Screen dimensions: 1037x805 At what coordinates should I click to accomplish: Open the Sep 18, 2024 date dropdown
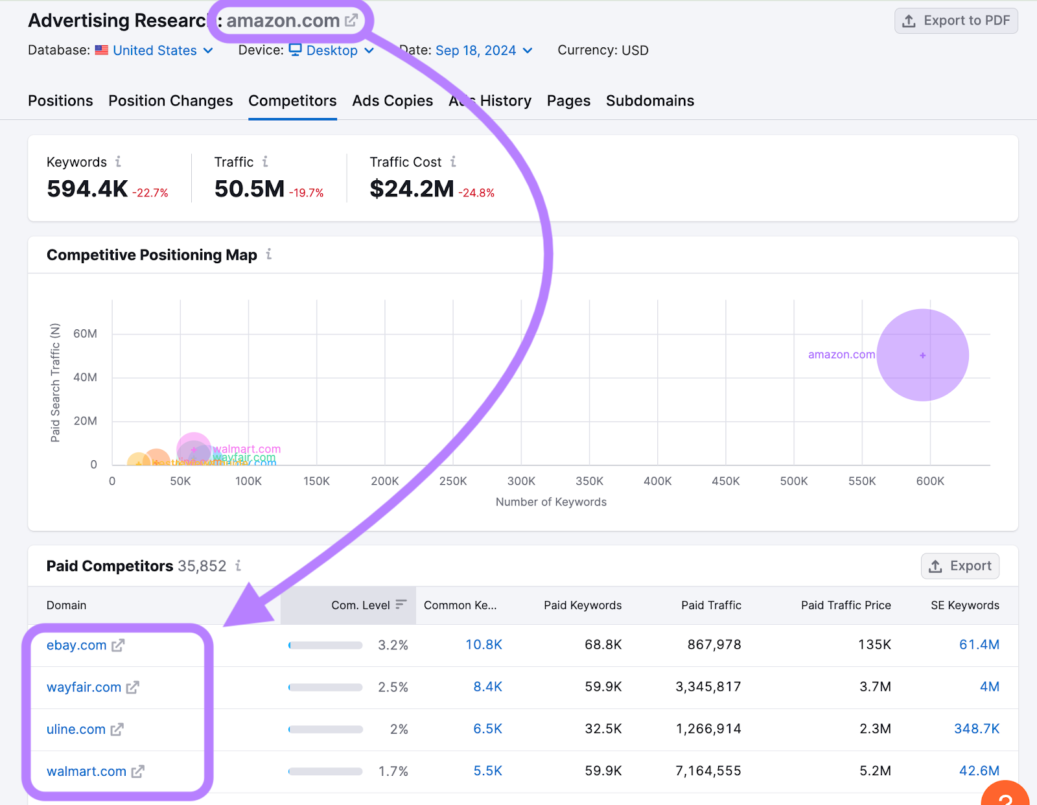point(484,51)
